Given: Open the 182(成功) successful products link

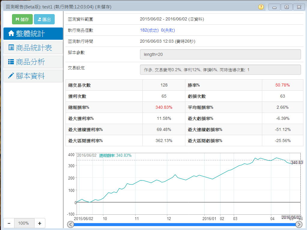Looking at the screenshot, I should 150,30.
